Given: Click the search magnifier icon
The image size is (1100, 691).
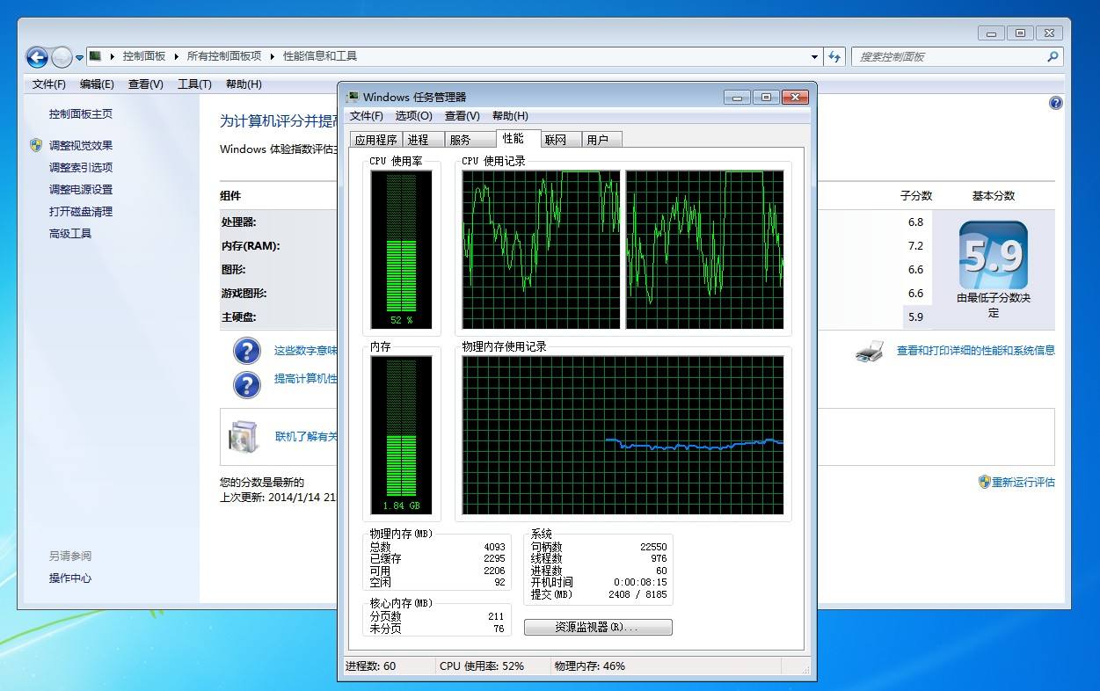Looking at the screenshot, I should tap(1053, 56).
